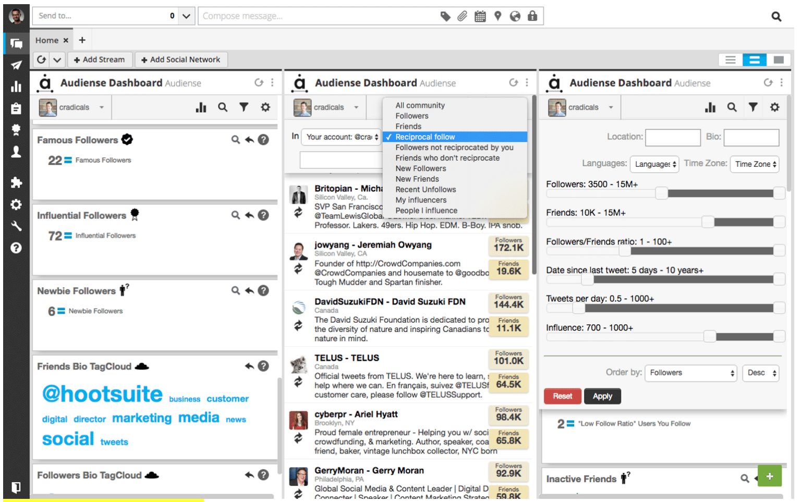
Task: Refresh the middle Audiense Dashboard stream
Action: (513, 82)
